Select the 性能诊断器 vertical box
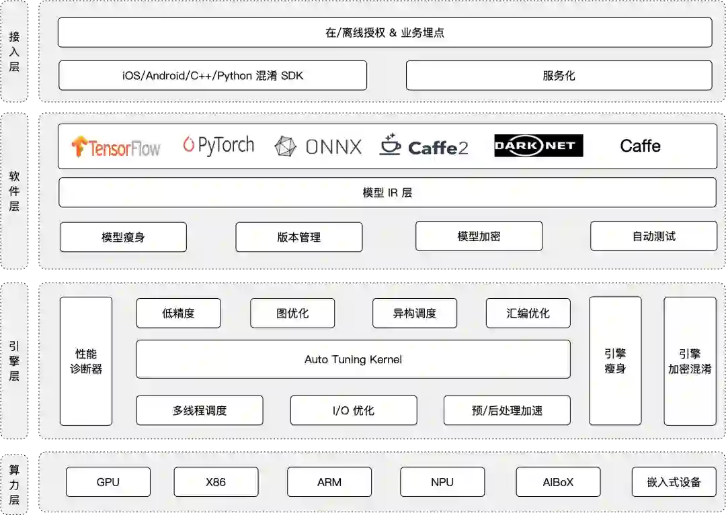726x515 pixels. 86,361
